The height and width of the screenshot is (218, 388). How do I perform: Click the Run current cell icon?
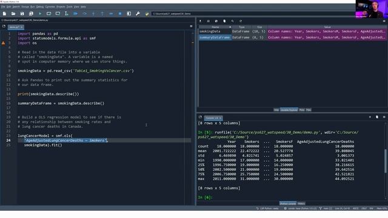(48, 13)
